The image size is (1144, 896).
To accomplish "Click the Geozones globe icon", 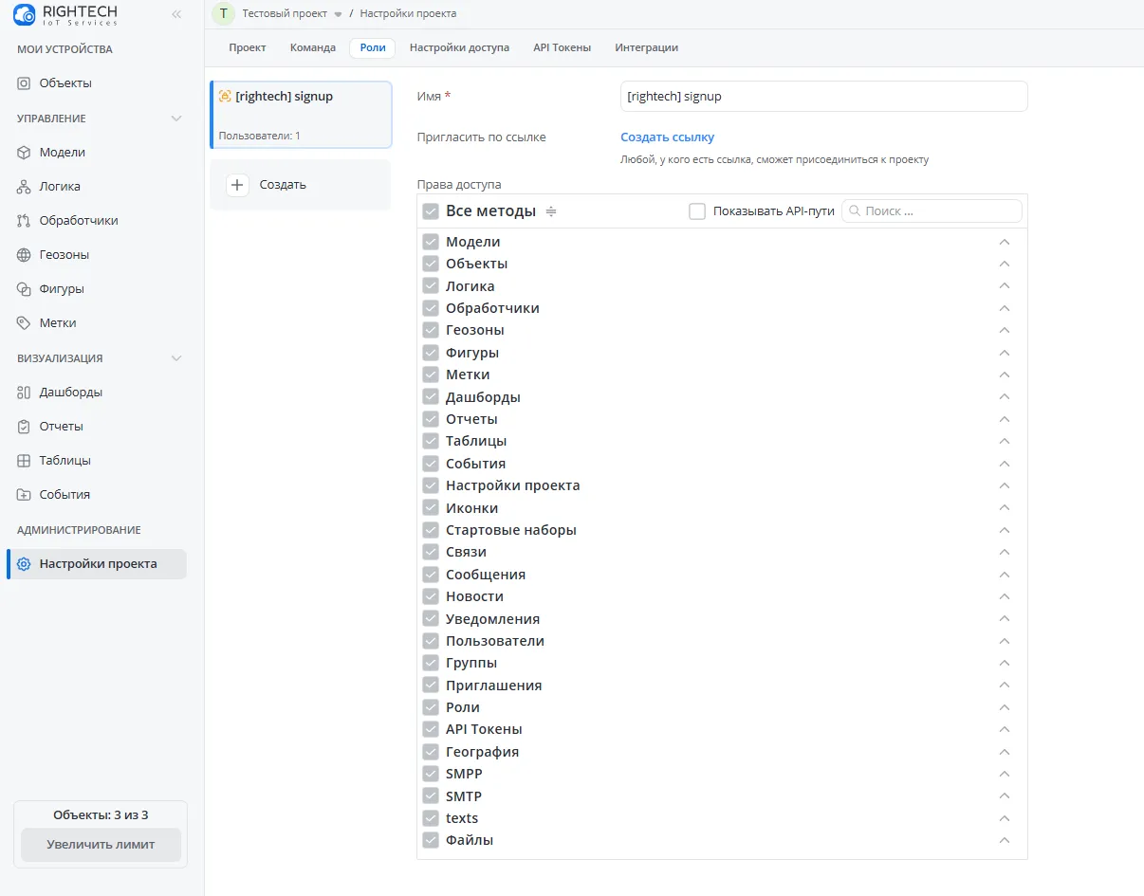I will [24, 255].
